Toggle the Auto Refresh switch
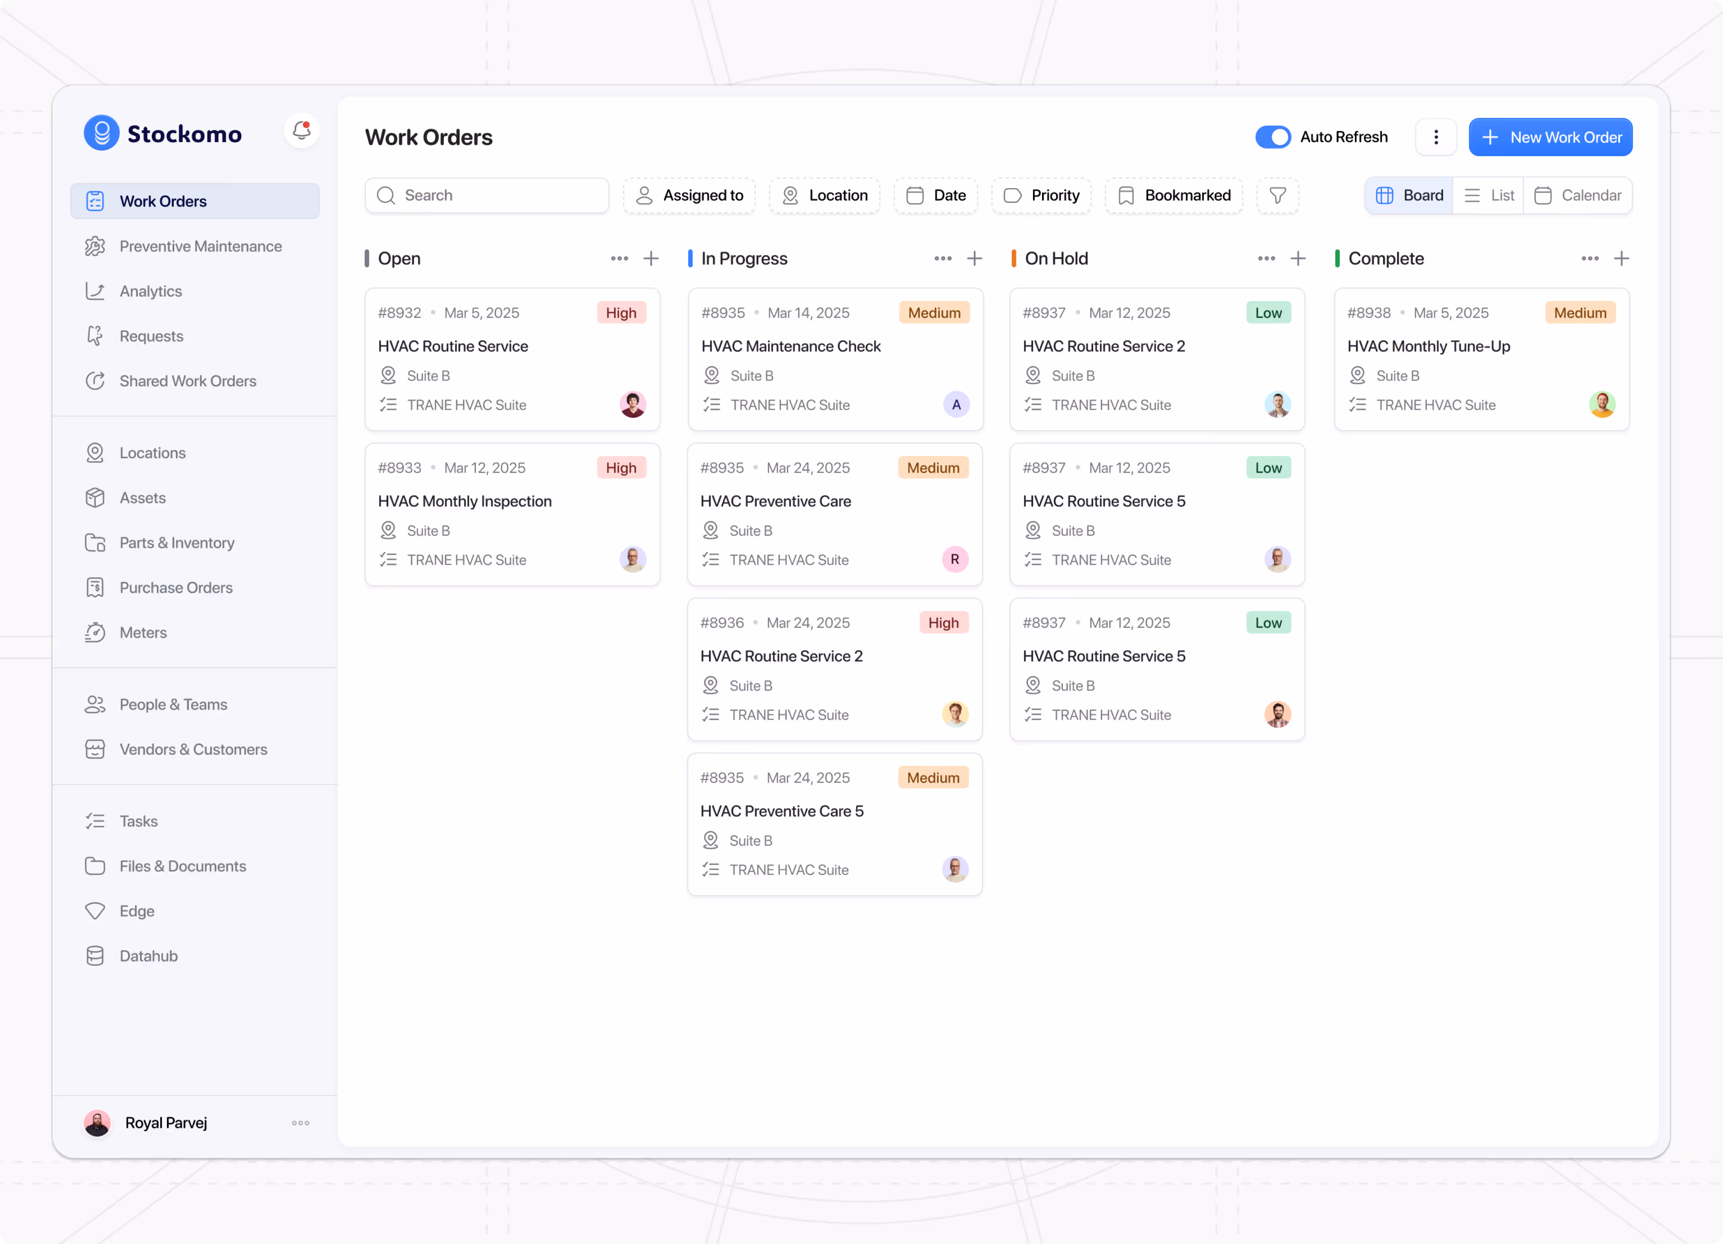This screenshot has width=1723, height=1244. 1272,137
